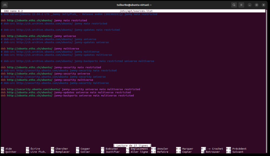Image resolution: width=270 pixels, height=156 pixels.
Task: Open the hamburger menu in the title bar
Action: (241, 5)
